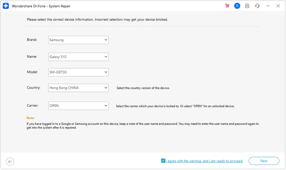286x170 pixels.
Task: Click the agree with the warning link text
Action: click(x=204, y=161)
